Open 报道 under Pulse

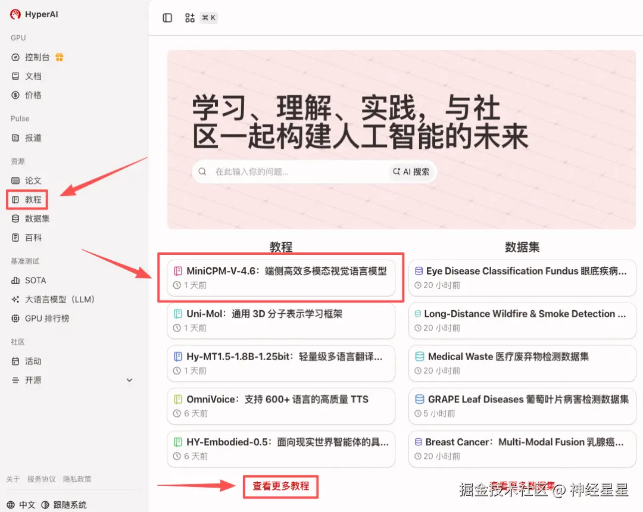click(x=33, y=138)
